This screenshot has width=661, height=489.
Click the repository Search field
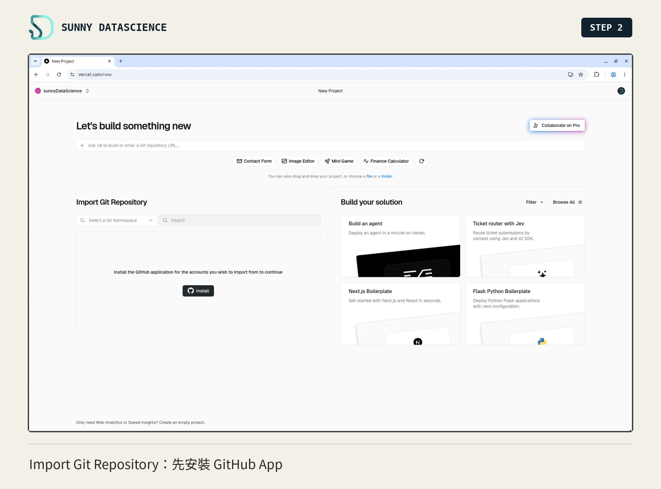240,220
